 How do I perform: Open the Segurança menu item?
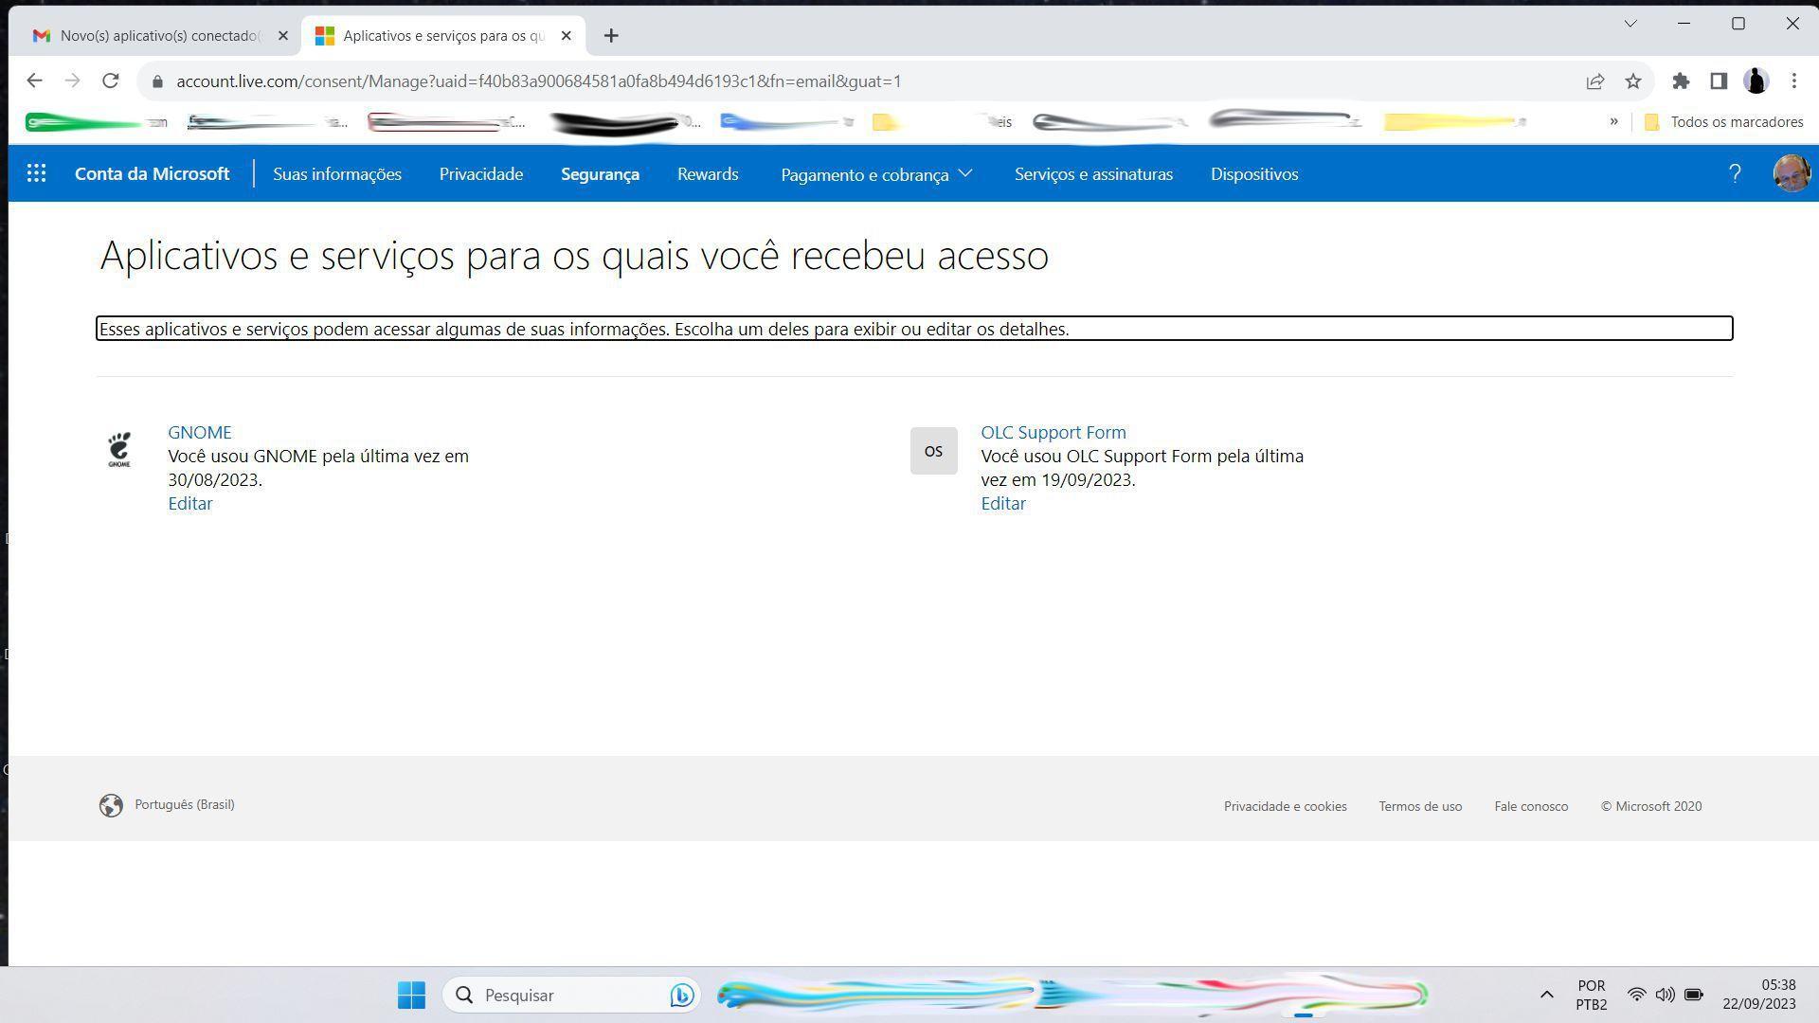click(600, 174)
